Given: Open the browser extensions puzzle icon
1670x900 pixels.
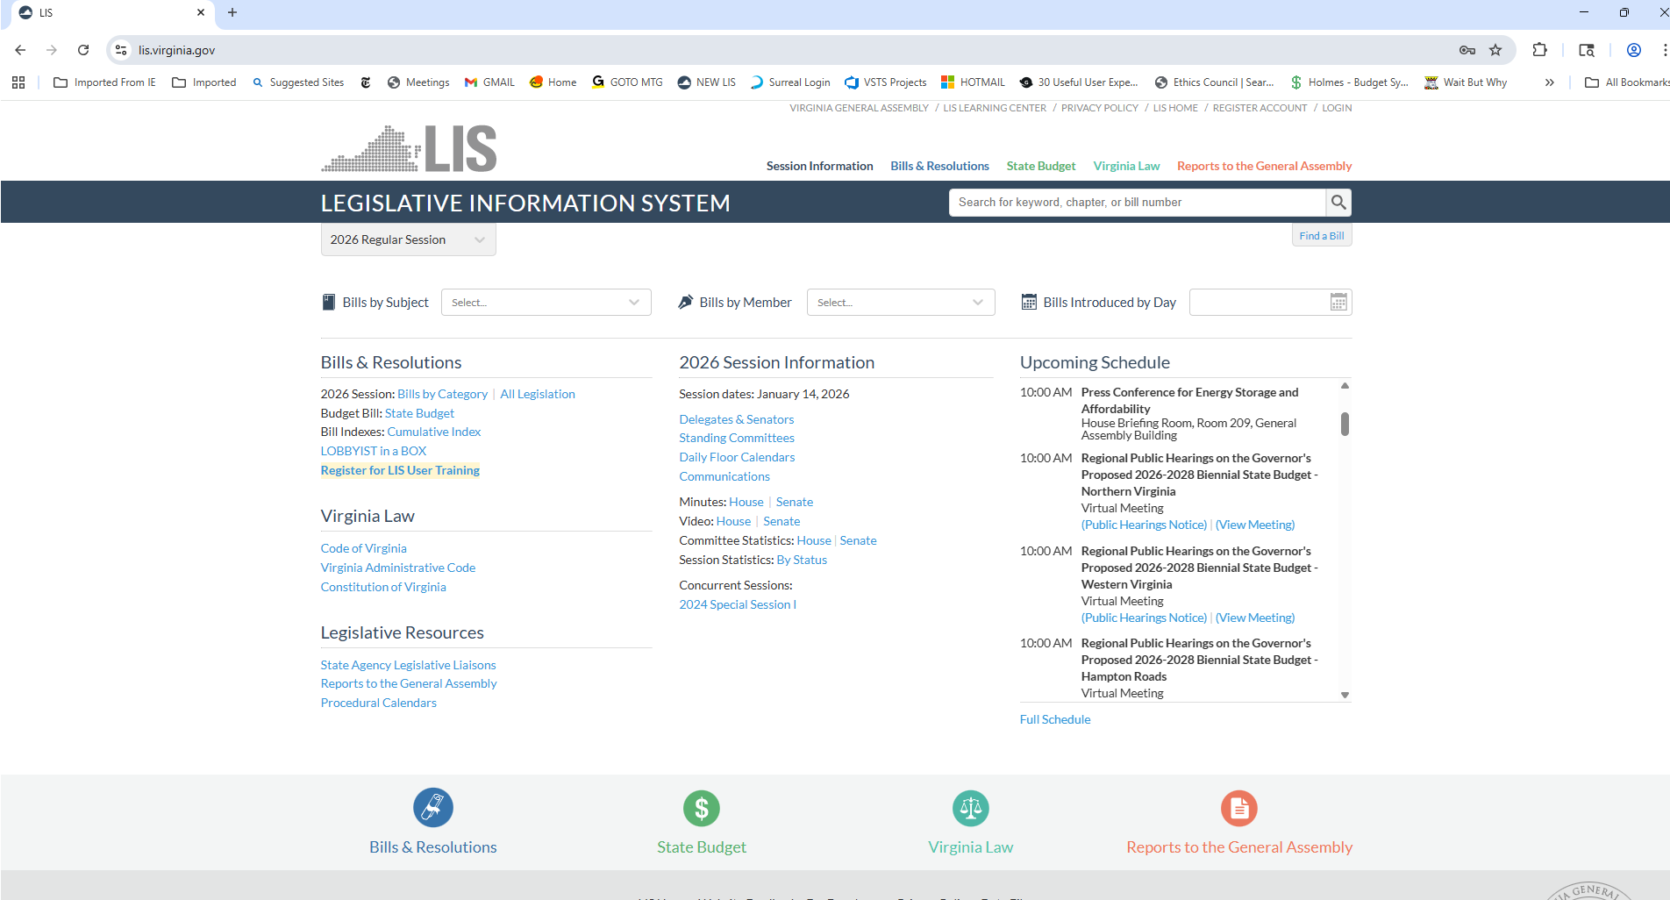Looking at the screenshot, I should click(x=1539, y=50).
